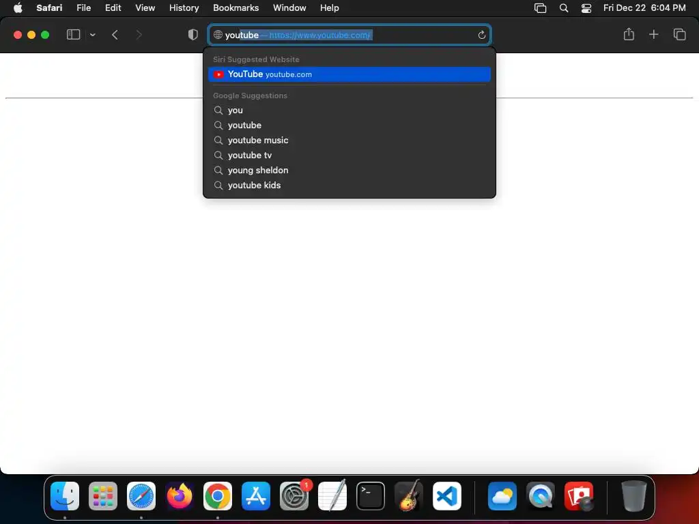The width and height of the screenshot is (699, 524).
Task: Add a new tab with plus icon
Action: 653,34
